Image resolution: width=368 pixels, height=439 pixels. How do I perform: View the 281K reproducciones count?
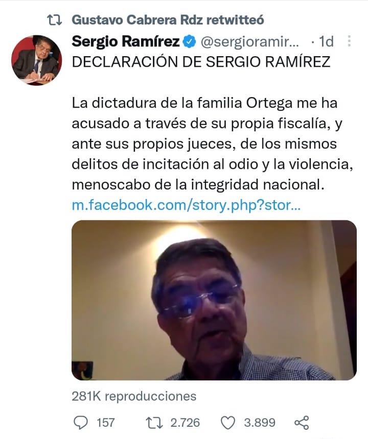pos(134,396)
